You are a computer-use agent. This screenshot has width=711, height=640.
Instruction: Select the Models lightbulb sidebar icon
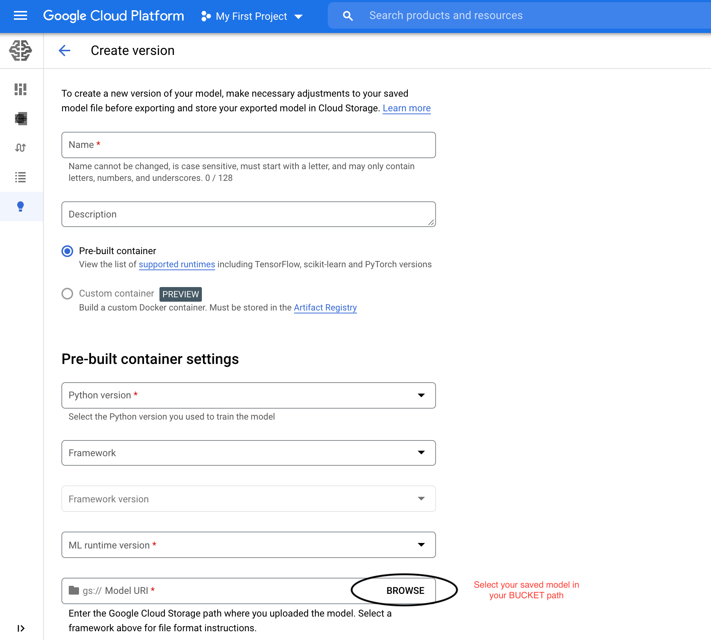(20, 206)
